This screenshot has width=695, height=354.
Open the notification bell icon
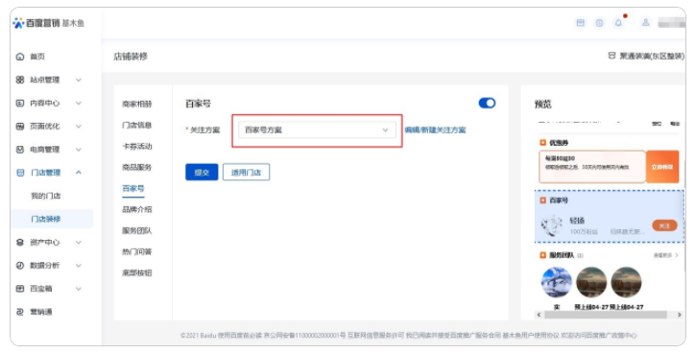tap(618, 23)
